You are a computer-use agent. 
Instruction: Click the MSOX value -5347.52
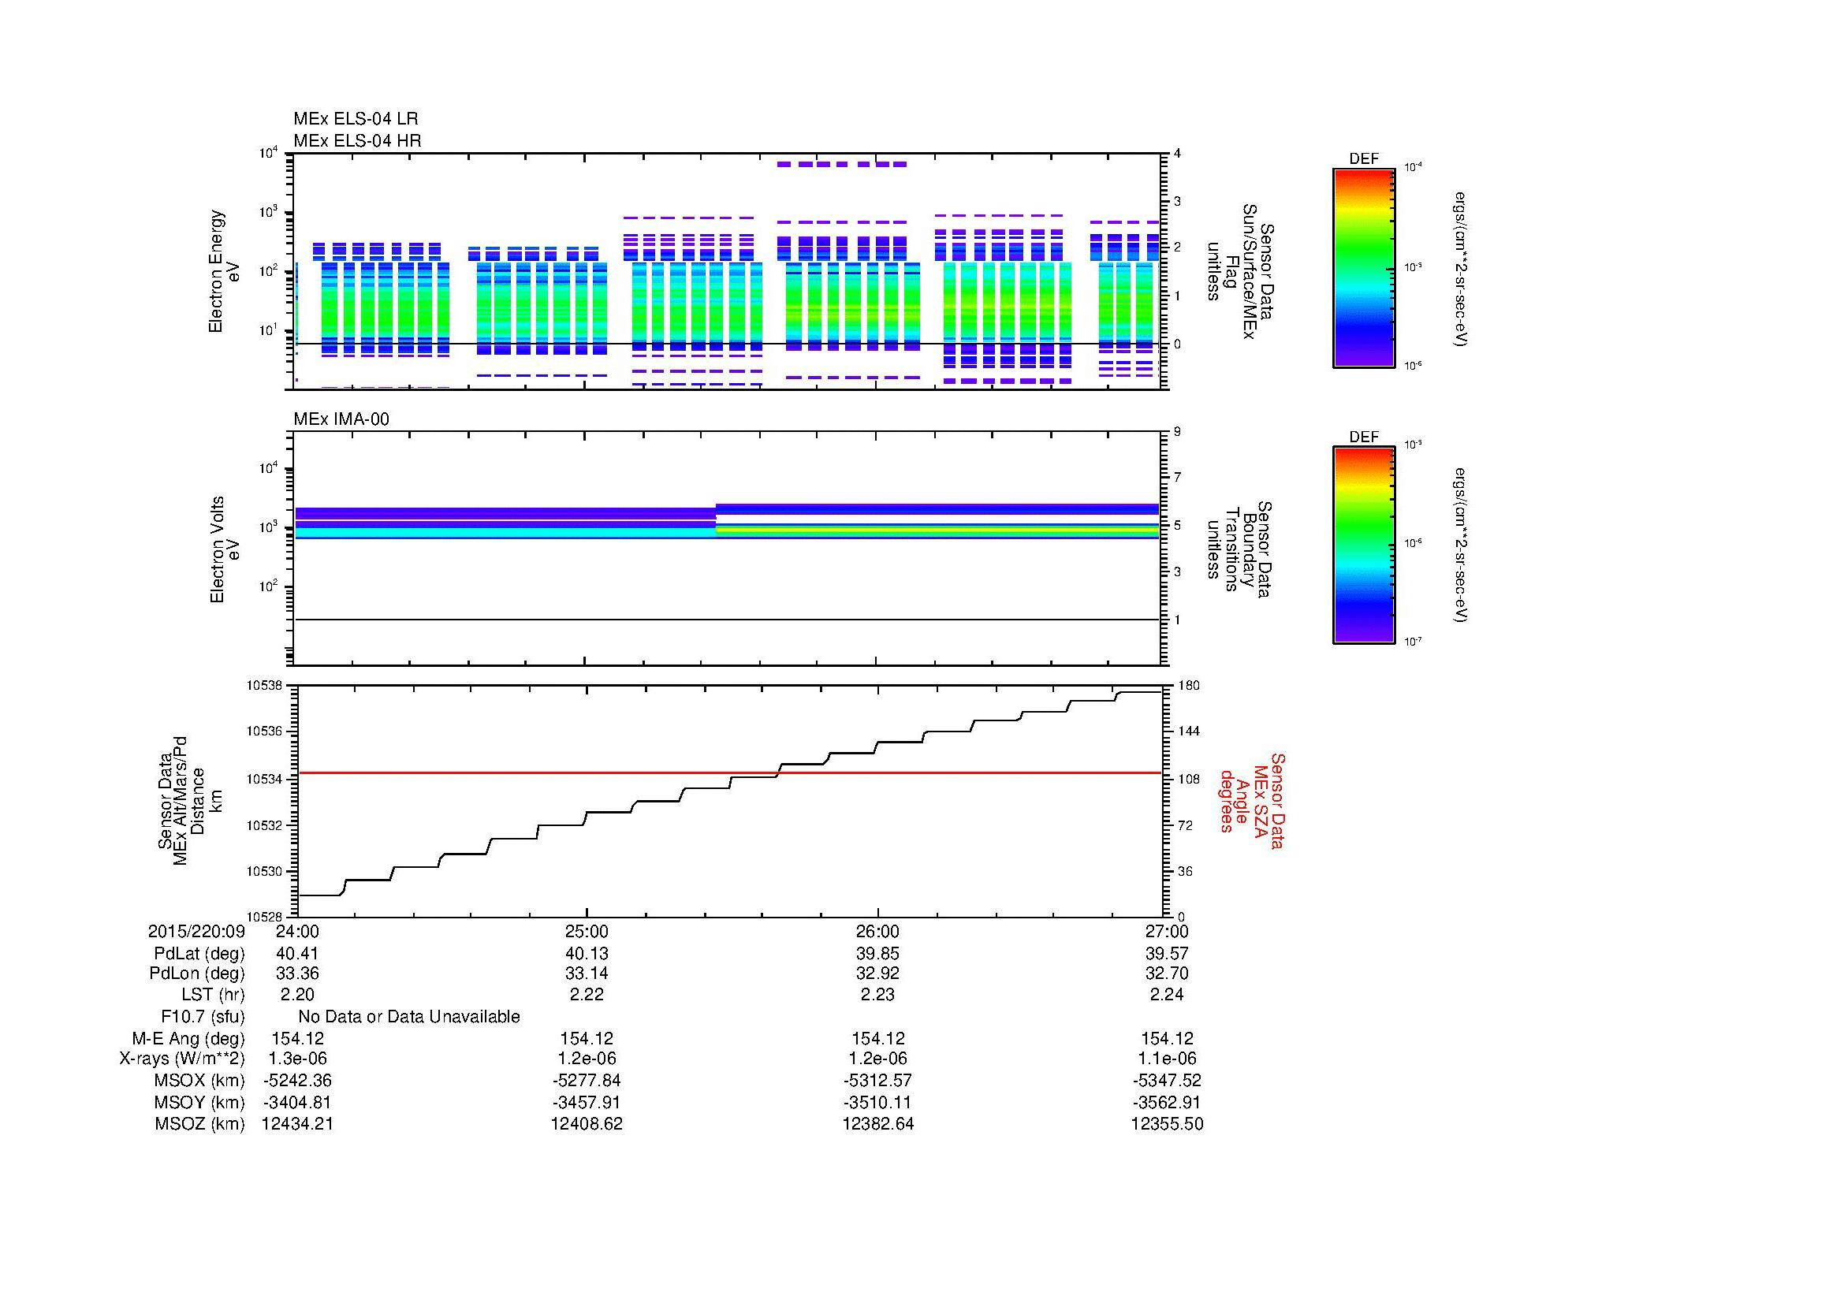point(1167,1081)
